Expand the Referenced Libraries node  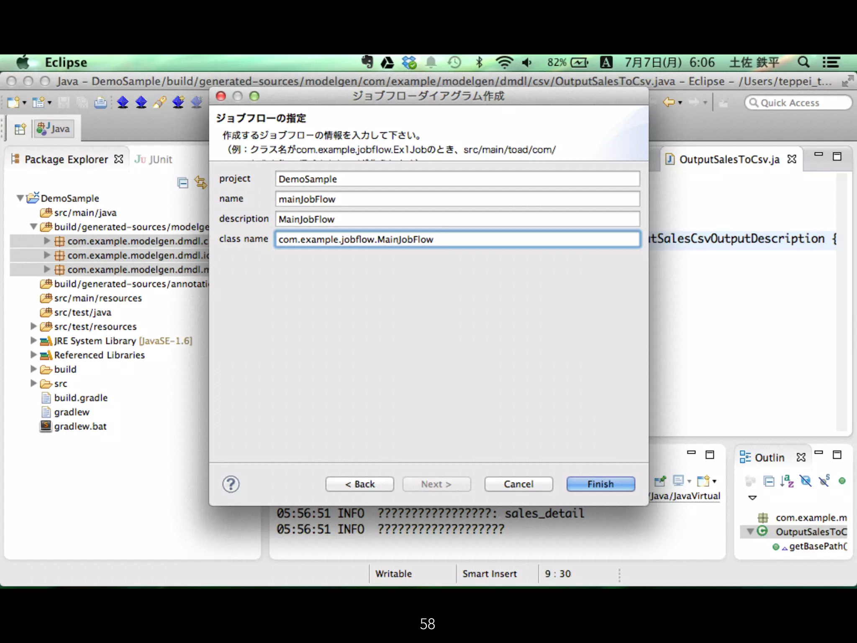point(33,355)
